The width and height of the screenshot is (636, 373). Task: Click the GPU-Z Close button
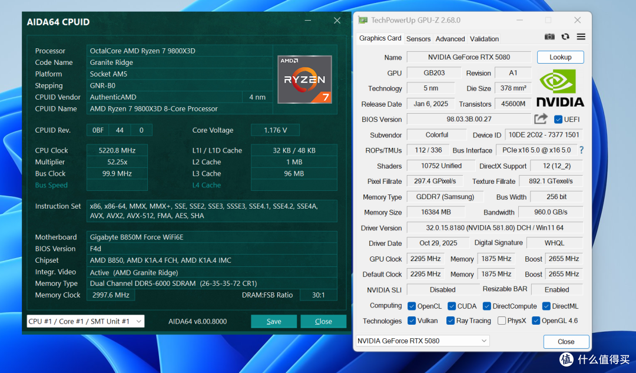[566, 342]
